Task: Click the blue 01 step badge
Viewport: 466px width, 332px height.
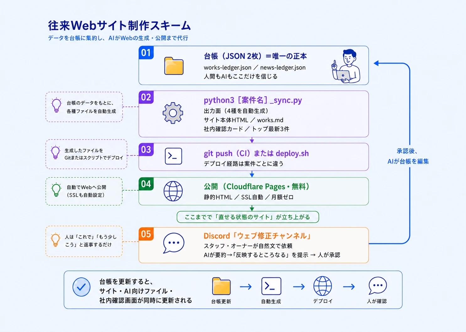Action: tap(146, 53)
